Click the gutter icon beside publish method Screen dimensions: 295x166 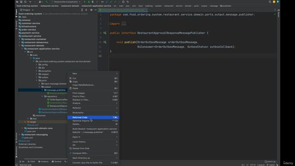105,42
